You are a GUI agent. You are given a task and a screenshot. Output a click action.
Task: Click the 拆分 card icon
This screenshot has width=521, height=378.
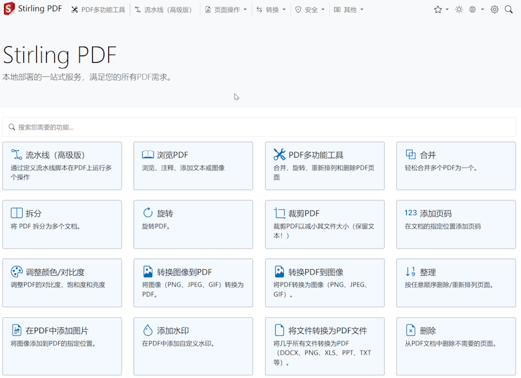(x=17, y=213)
